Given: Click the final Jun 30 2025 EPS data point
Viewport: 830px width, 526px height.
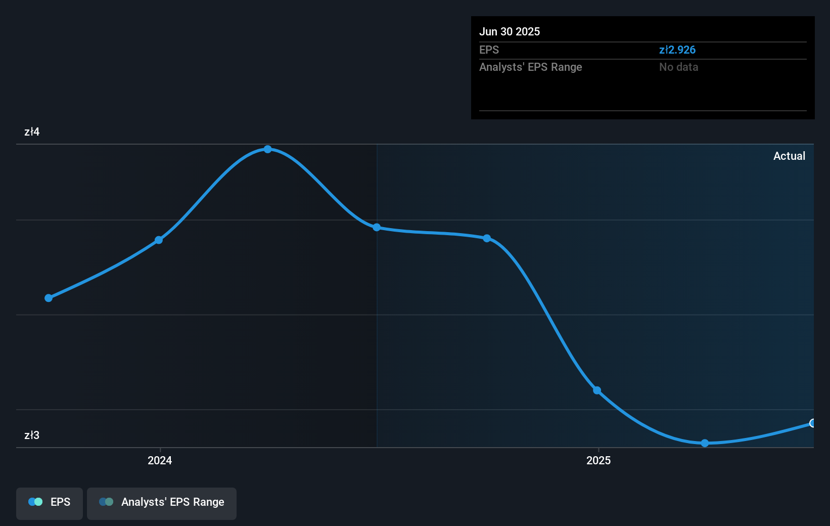Looking at the screenshot, I should tap(812, 423).
